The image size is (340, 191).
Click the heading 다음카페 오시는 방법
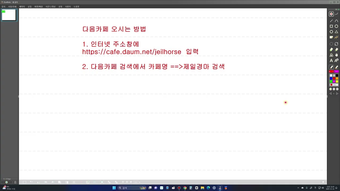(x=114, y=29)
